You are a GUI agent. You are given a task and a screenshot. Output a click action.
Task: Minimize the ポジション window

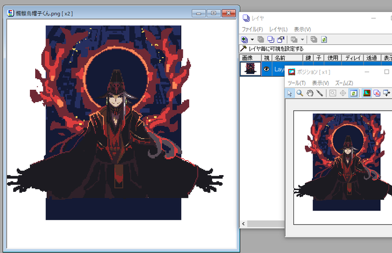click(367, 72)
